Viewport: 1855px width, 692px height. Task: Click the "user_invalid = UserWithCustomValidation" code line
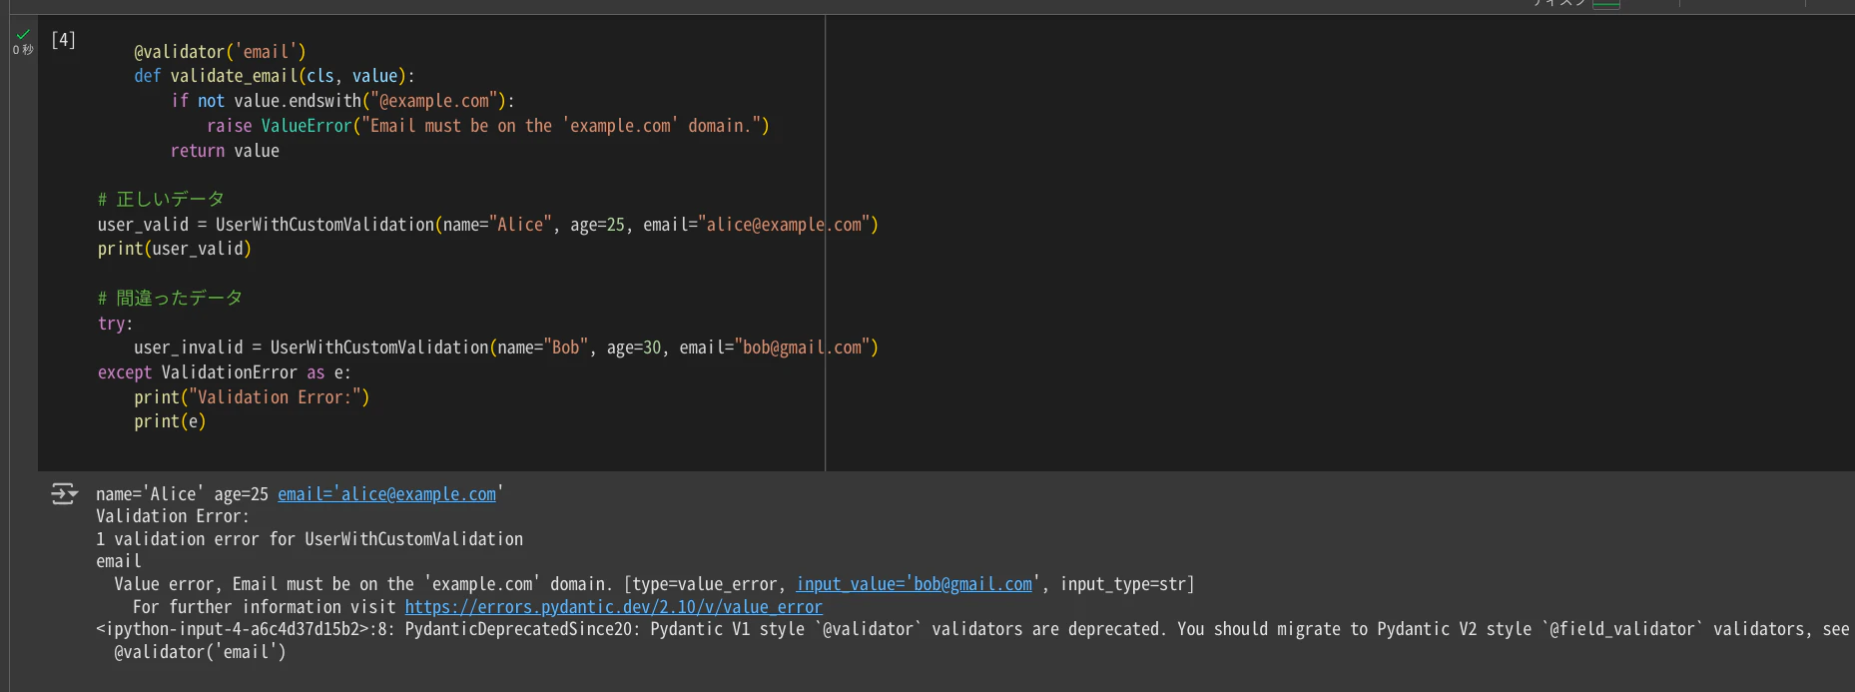[506, 347]
